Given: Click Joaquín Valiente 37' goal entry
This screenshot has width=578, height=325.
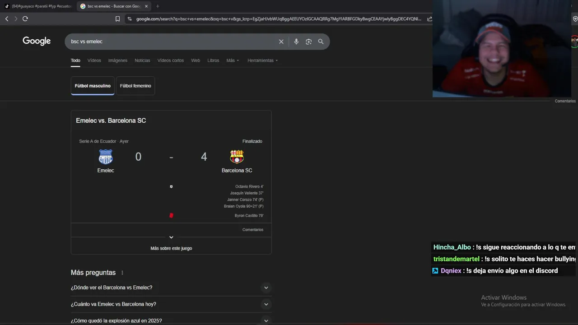Looking at the screenshot, I should click(x=247, y=193).
